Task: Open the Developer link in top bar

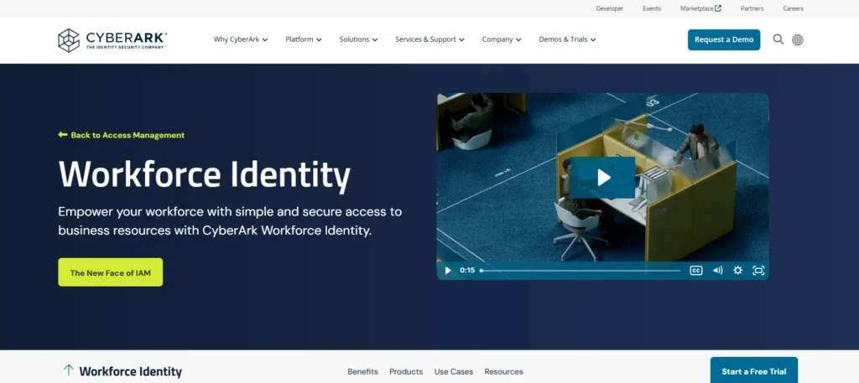Action: pyautogui.click(x=610, y=8)
